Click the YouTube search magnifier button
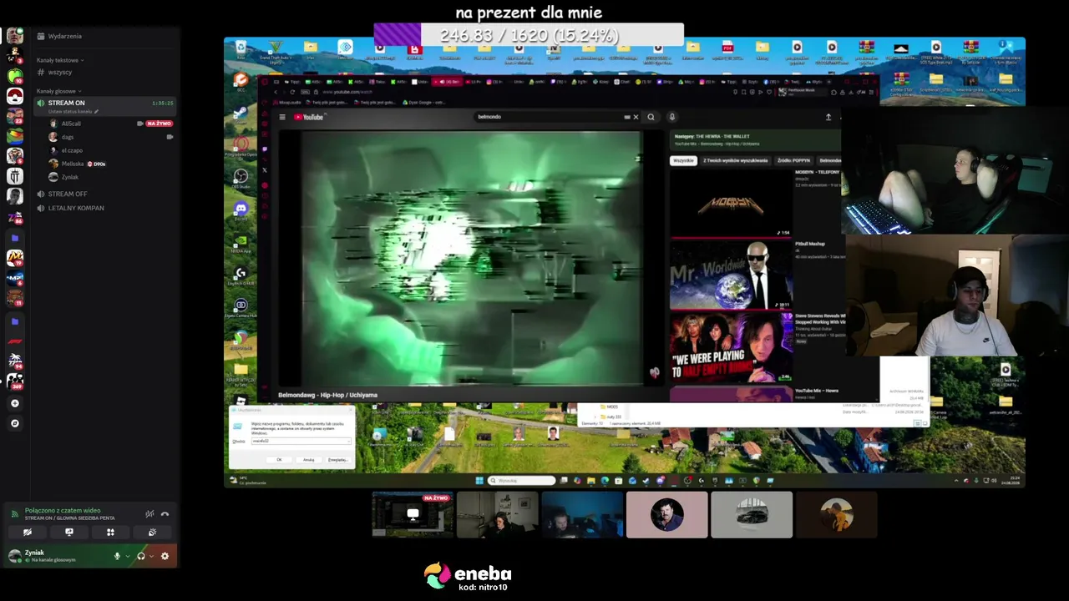 (x=651, y=117)
